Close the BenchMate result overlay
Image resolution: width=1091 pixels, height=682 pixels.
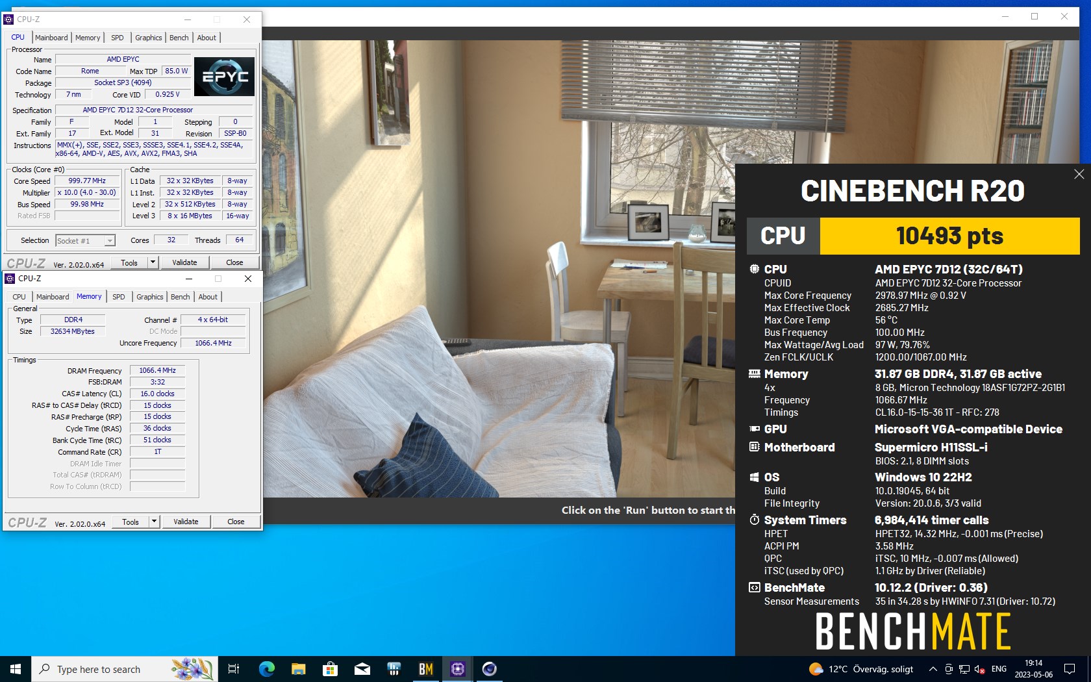[1079, 174]
